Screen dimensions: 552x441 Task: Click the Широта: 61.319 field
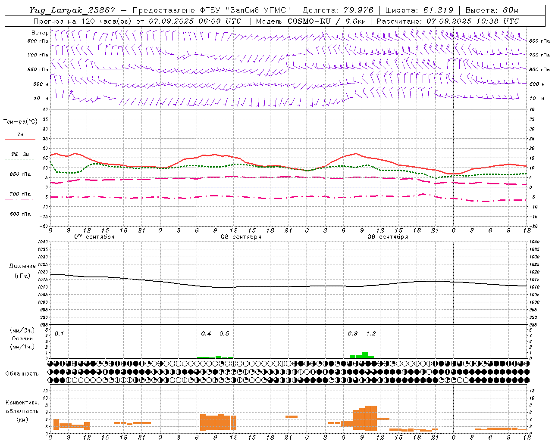click(419, 10)
